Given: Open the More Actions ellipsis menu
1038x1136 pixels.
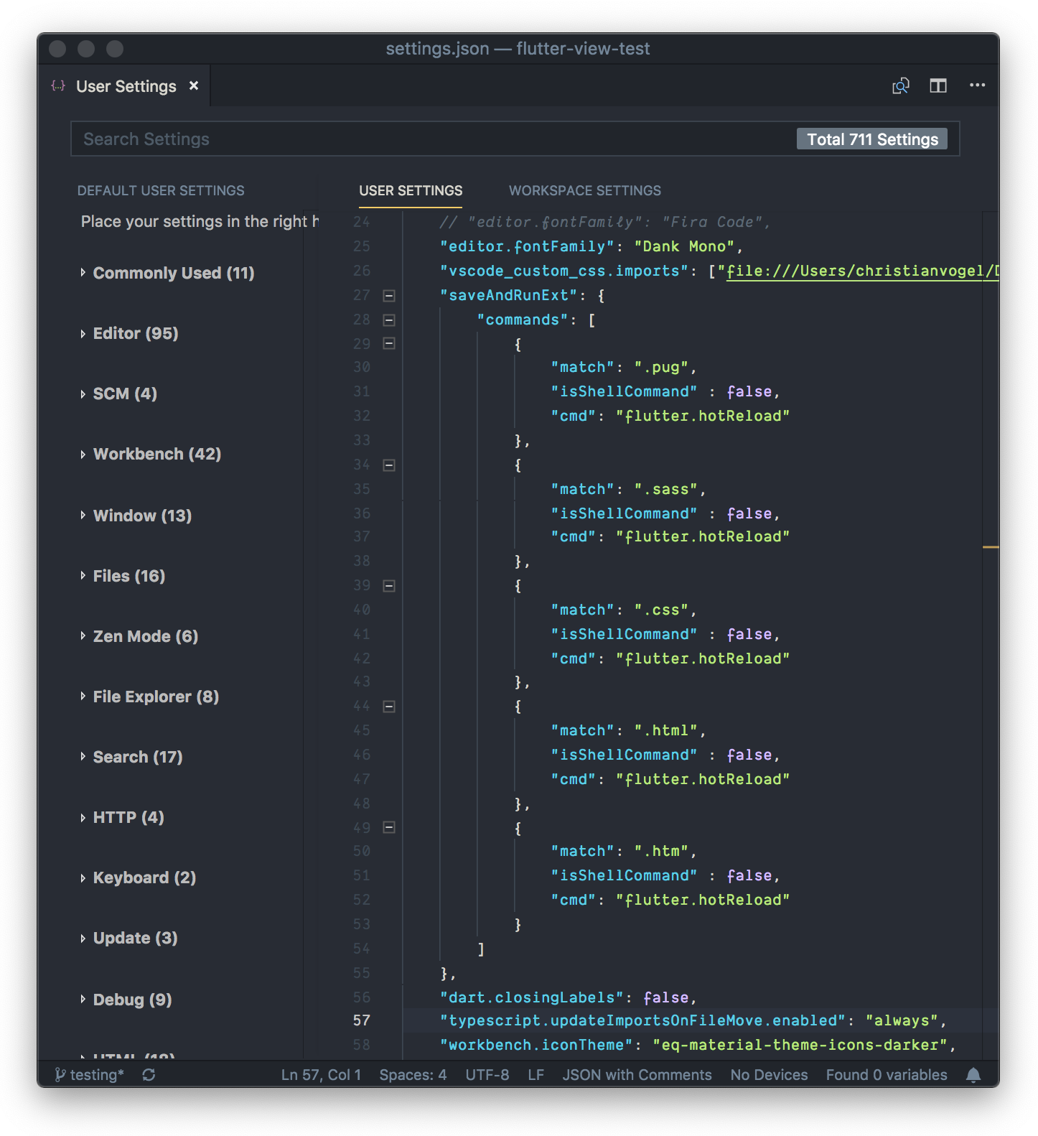Looking at the screenshot, I should tap(977, 85).
